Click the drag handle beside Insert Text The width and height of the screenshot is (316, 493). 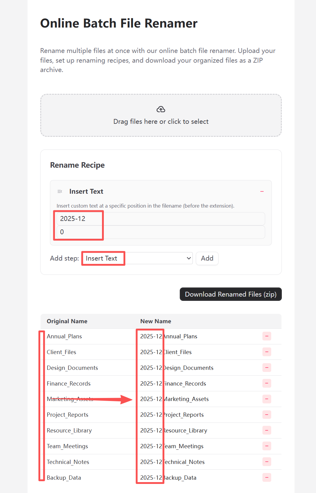(x=60, y=192)
